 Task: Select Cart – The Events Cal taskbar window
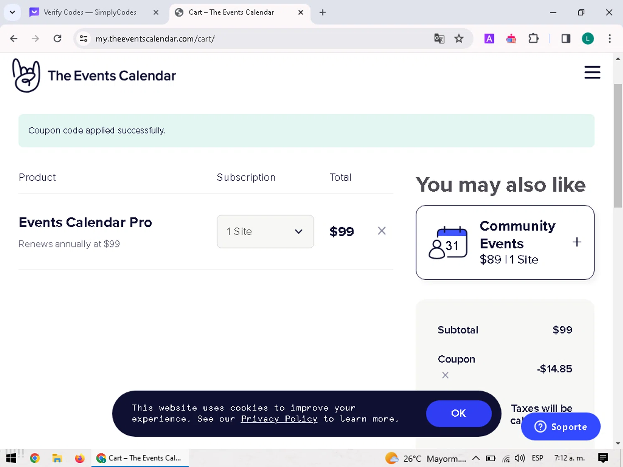click(x=140, y=458)
